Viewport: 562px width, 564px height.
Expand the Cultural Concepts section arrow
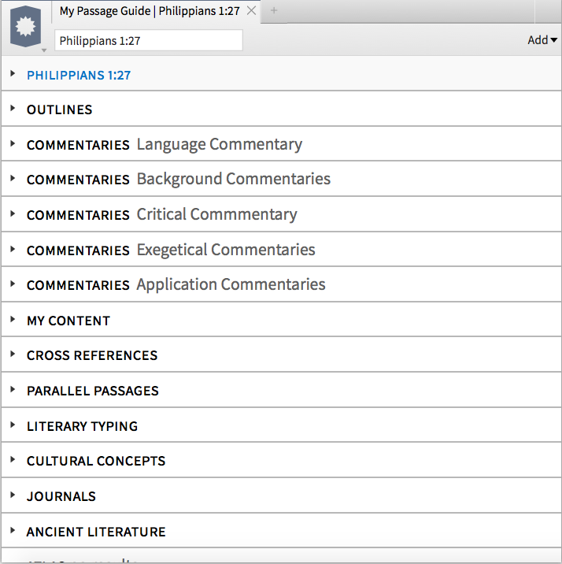tap(13, 460)
